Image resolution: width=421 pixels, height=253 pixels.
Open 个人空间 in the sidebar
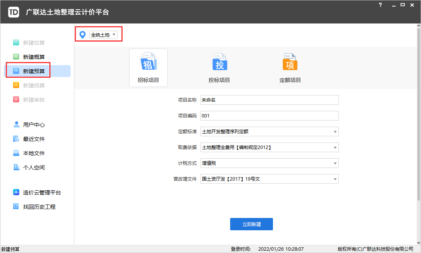pyautogui.click(x=34, y=168)
